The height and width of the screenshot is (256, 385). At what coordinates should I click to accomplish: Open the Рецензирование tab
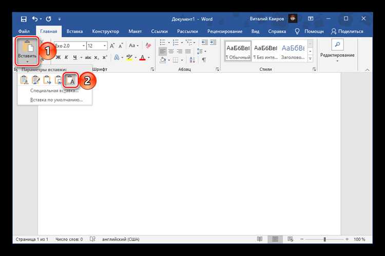coord(225,31)
